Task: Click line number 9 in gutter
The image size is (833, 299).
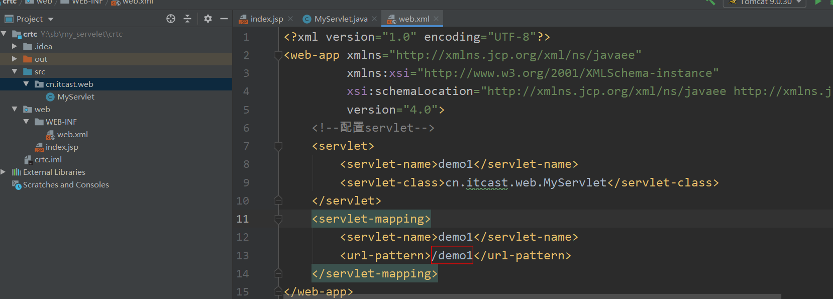Action: (246, 182)
